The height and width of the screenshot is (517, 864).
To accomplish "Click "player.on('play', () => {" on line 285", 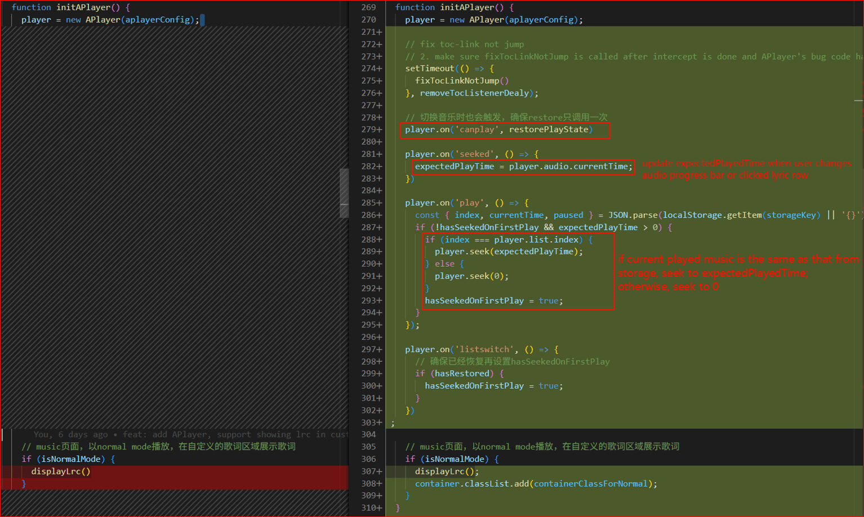I will (x=467, y=203).
